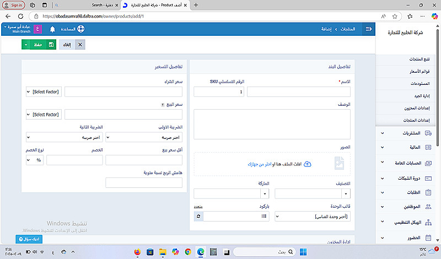Screen dimensions: 441x259
Task: Click the green حفظ save button
Action: pos(38,45)
